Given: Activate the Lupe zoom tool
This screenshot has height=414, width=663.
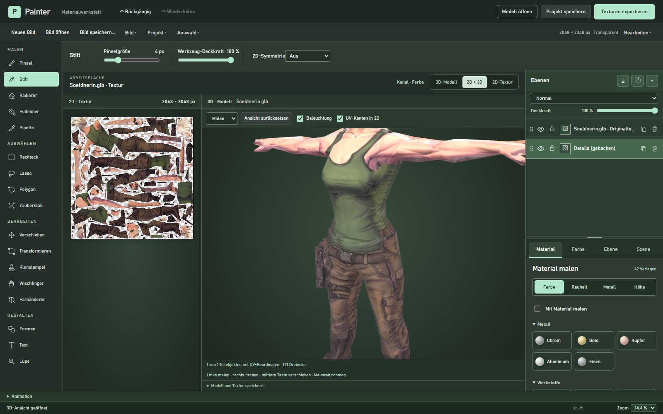Looking at the screenshot, I should click(x=31, y=361).
